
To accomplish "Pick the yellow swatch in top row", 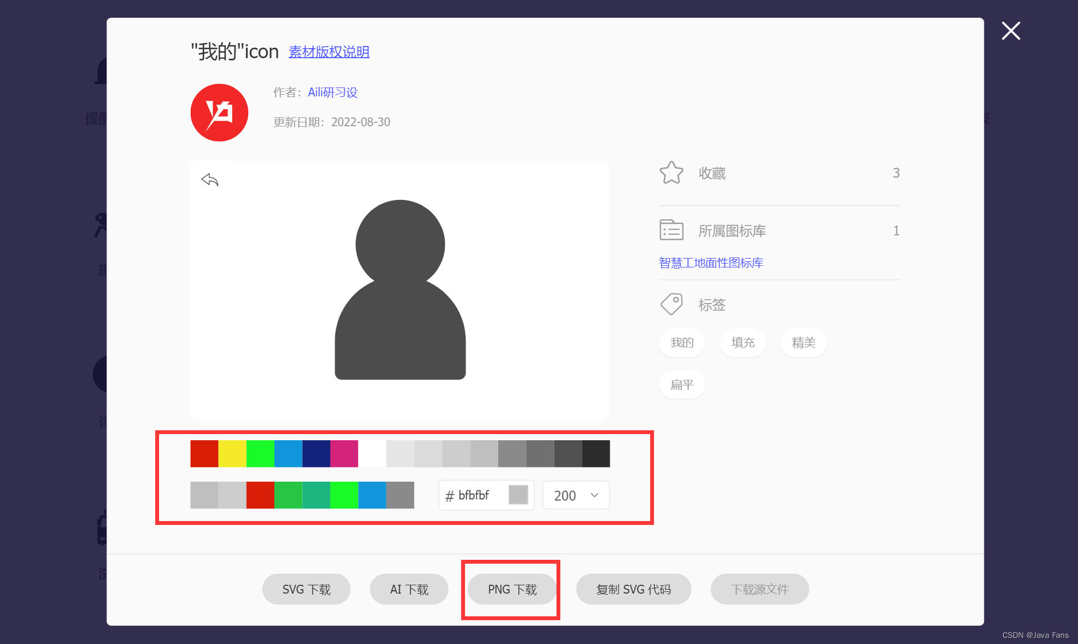I will coord(232,454).
